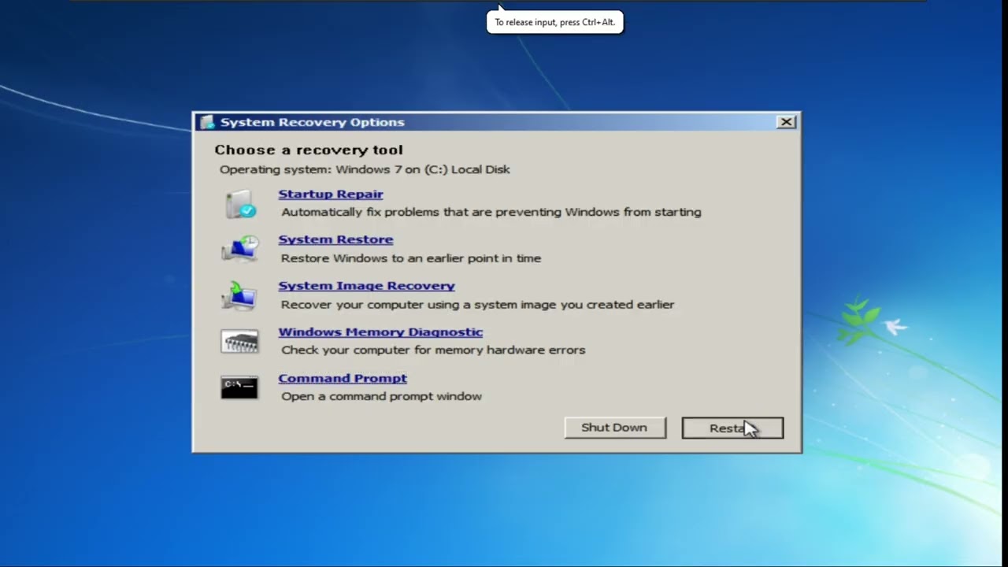Screen dimensions: 1008x567
Task: Click 'Check your computer for memory hardware errors' text
Action: point(433,350)
